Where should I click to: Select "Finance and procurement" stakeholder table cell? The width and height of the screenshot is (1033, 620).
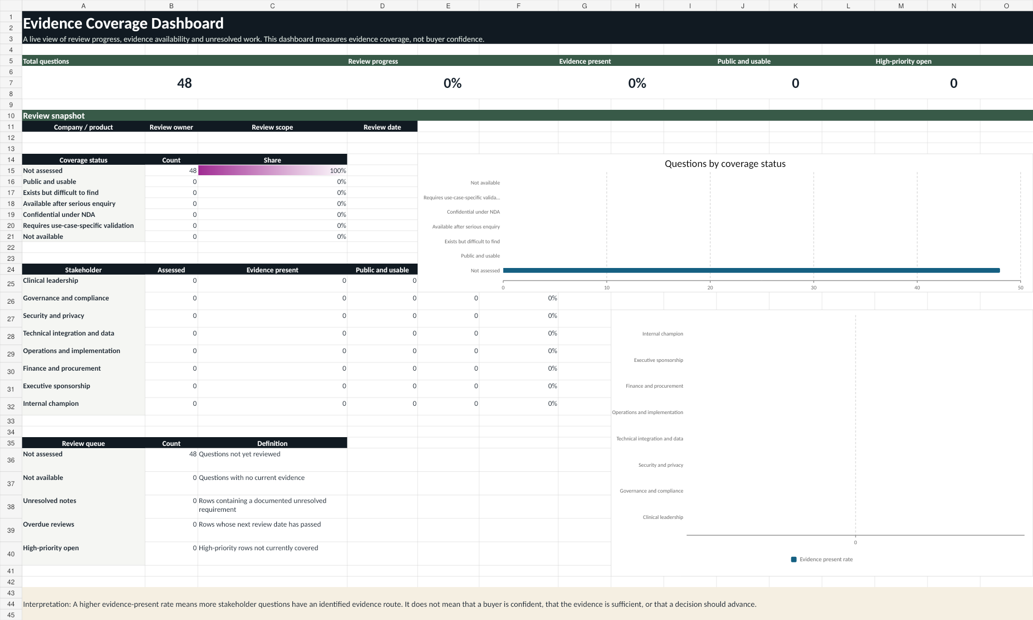(84, 371)
